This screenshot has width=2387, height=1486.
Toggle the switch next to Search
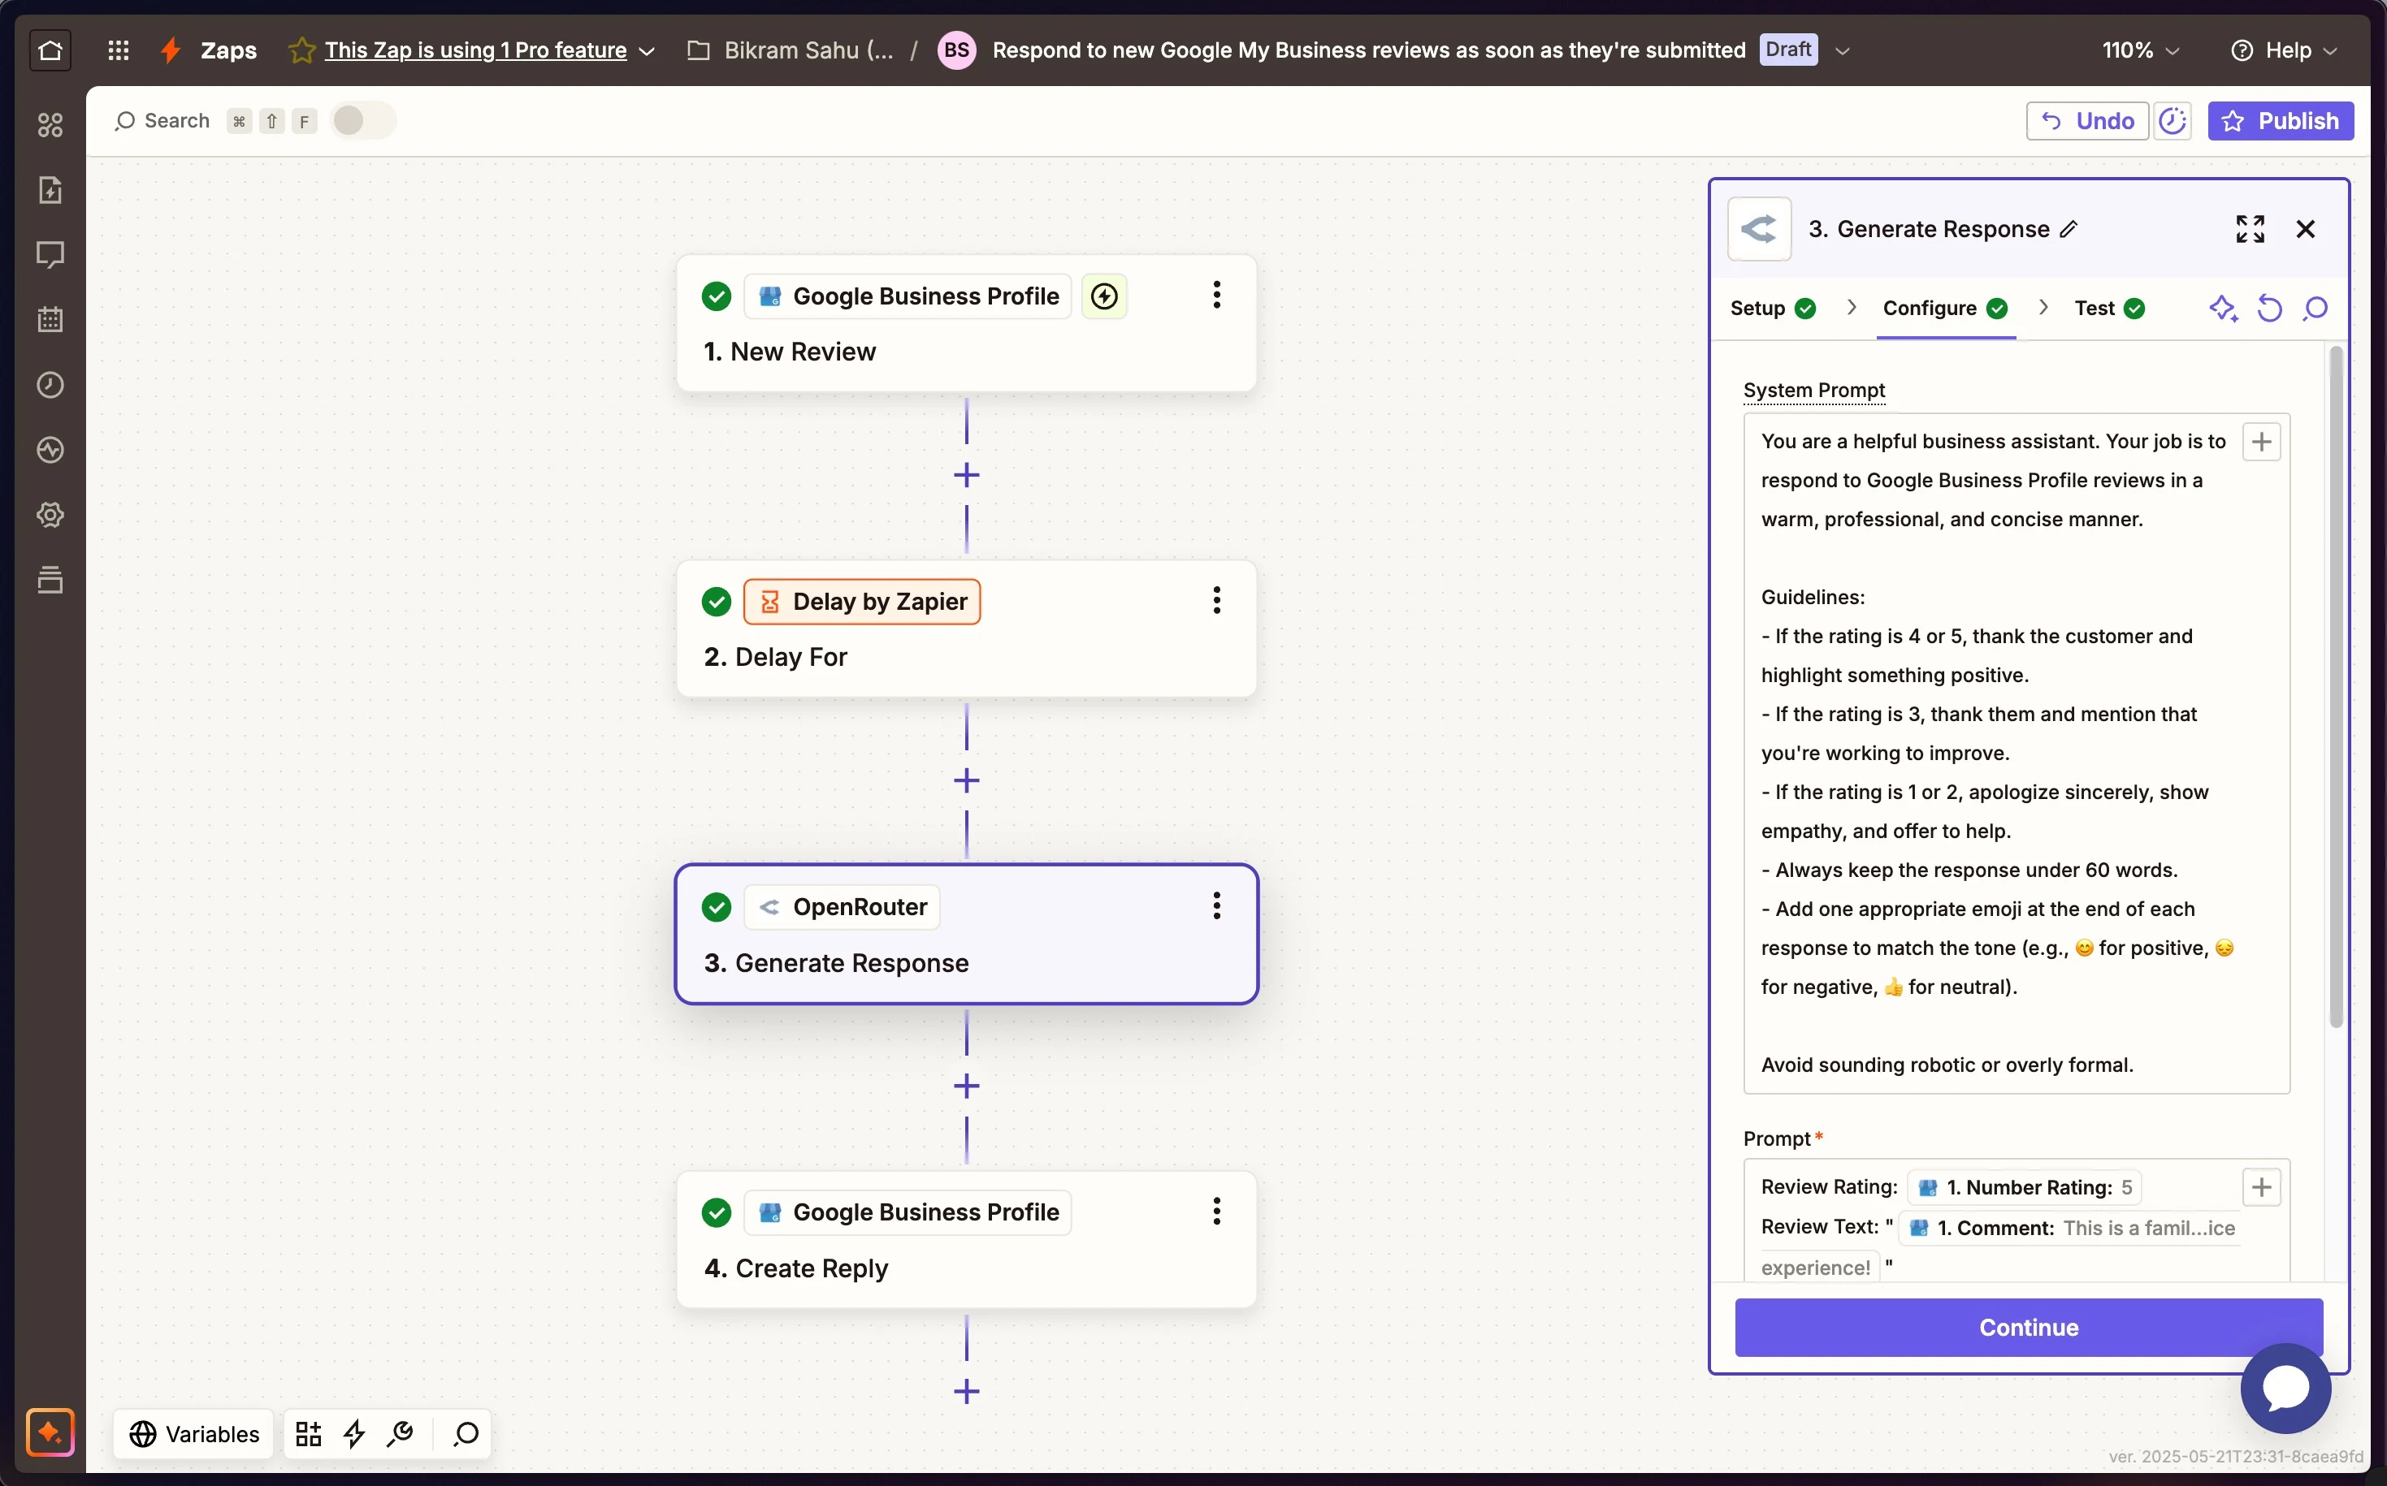click(x=363, y=121)
